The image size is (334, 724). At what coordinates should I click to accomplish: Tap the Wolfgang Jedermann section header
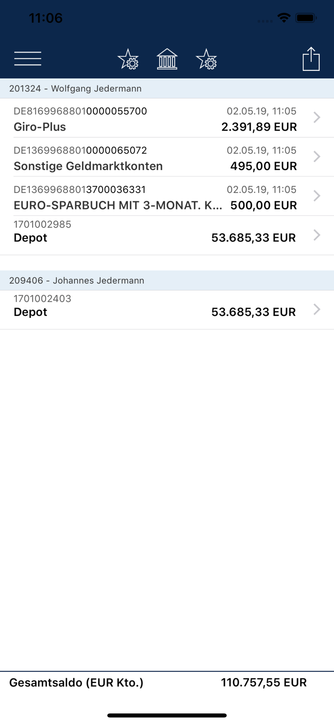tap(76, 89)
